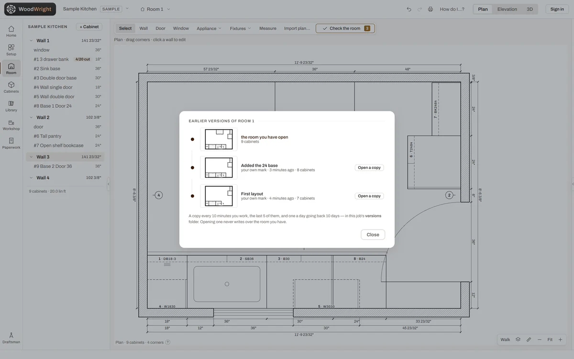Click thumbnail of First layout version
The height and width of the screenshot is (359, 574).
click(219, 196)
